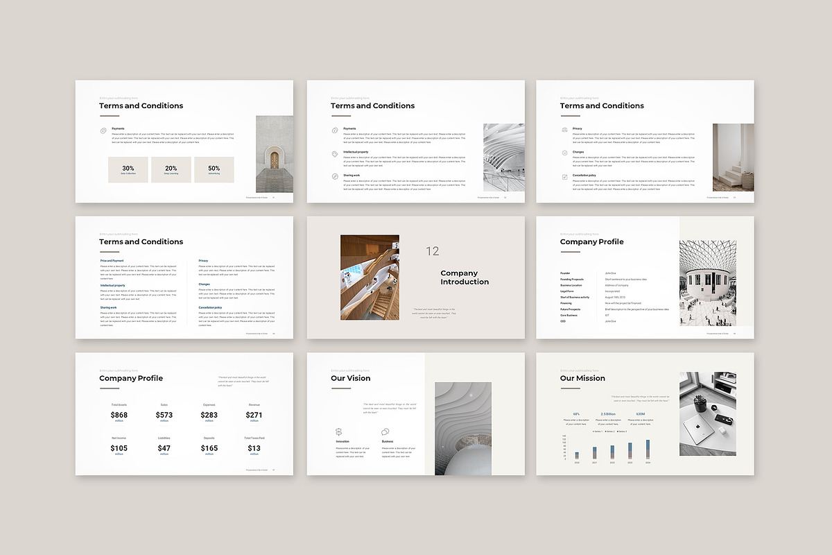Click the Price and Payment subheading
The image size is (832, 555).
coord(112,261)
